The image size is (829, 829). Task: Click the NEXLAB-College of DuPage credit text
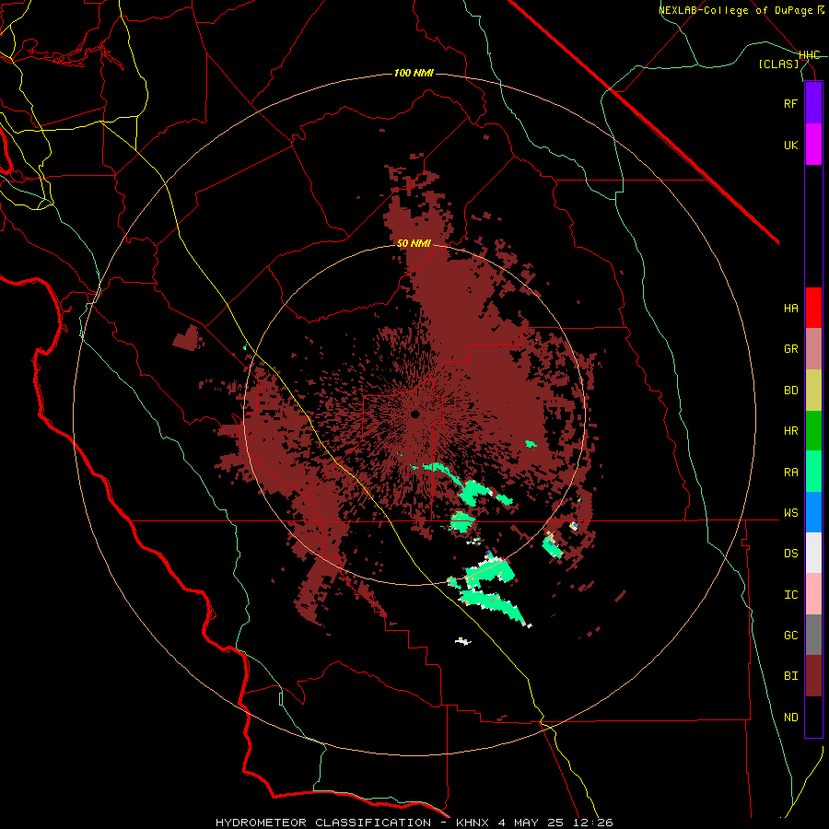click(736, 10)
